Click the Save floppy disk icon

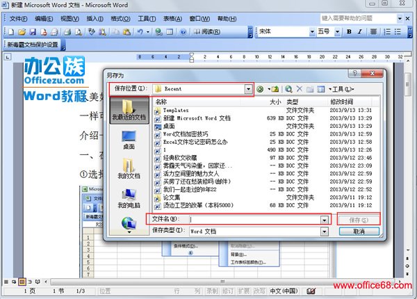(33, 32)
